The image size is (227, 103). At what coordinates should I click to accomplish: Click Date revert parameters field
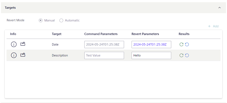point(151,45)
